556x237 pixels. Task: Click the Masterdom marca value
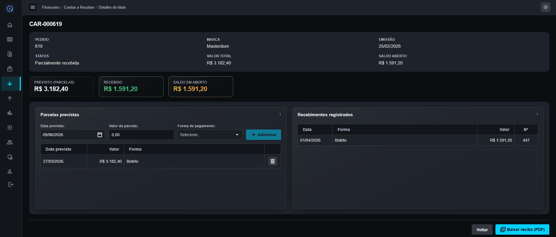pyautogui.click(x=218, y=46)
